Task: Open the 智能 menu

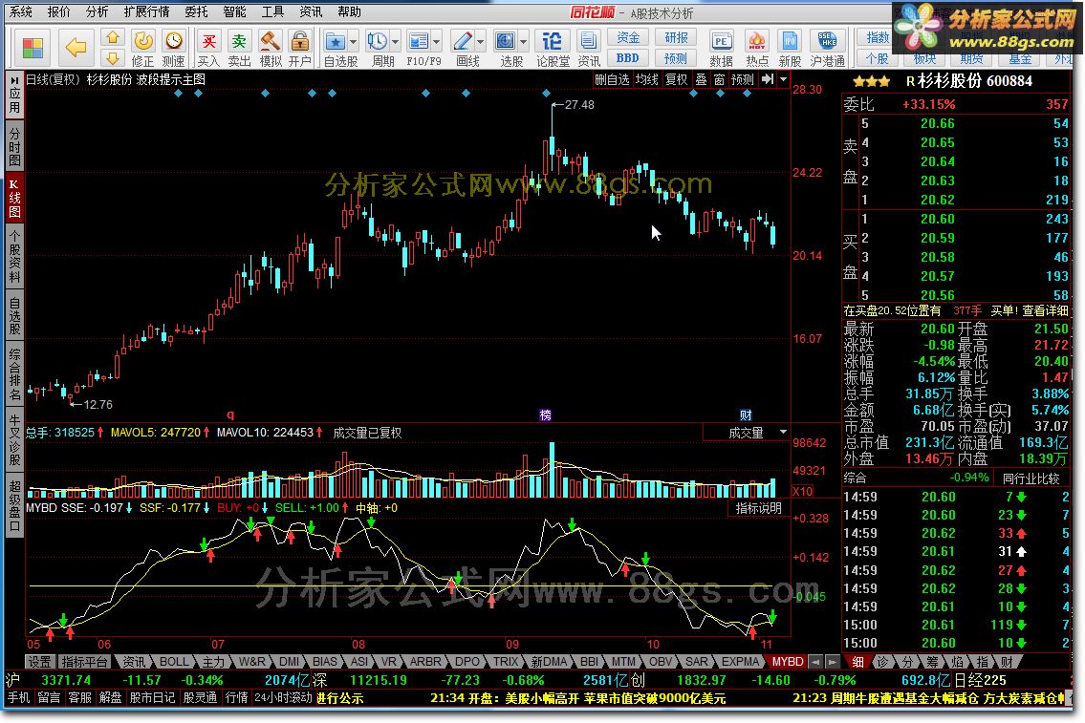Action: [x=234, y=11]
